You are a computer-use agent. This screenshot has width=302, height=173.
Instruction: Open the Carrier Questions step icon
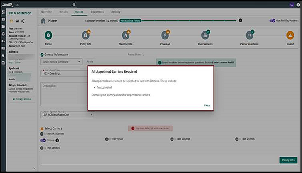tap(249, 35)
